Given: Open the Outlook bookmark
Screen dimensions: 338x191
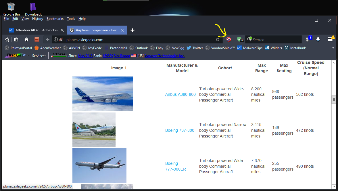Looking at the screenshot, I should 139,48.
